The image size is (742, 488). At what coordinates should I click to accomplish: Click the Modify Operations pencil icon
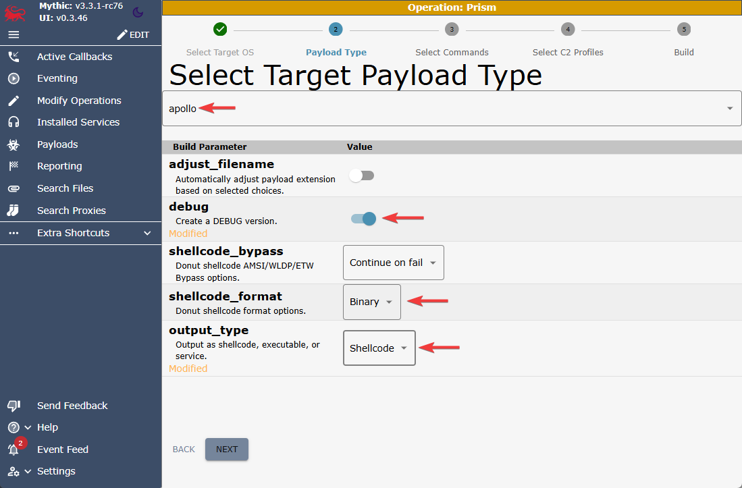point(14,101)
